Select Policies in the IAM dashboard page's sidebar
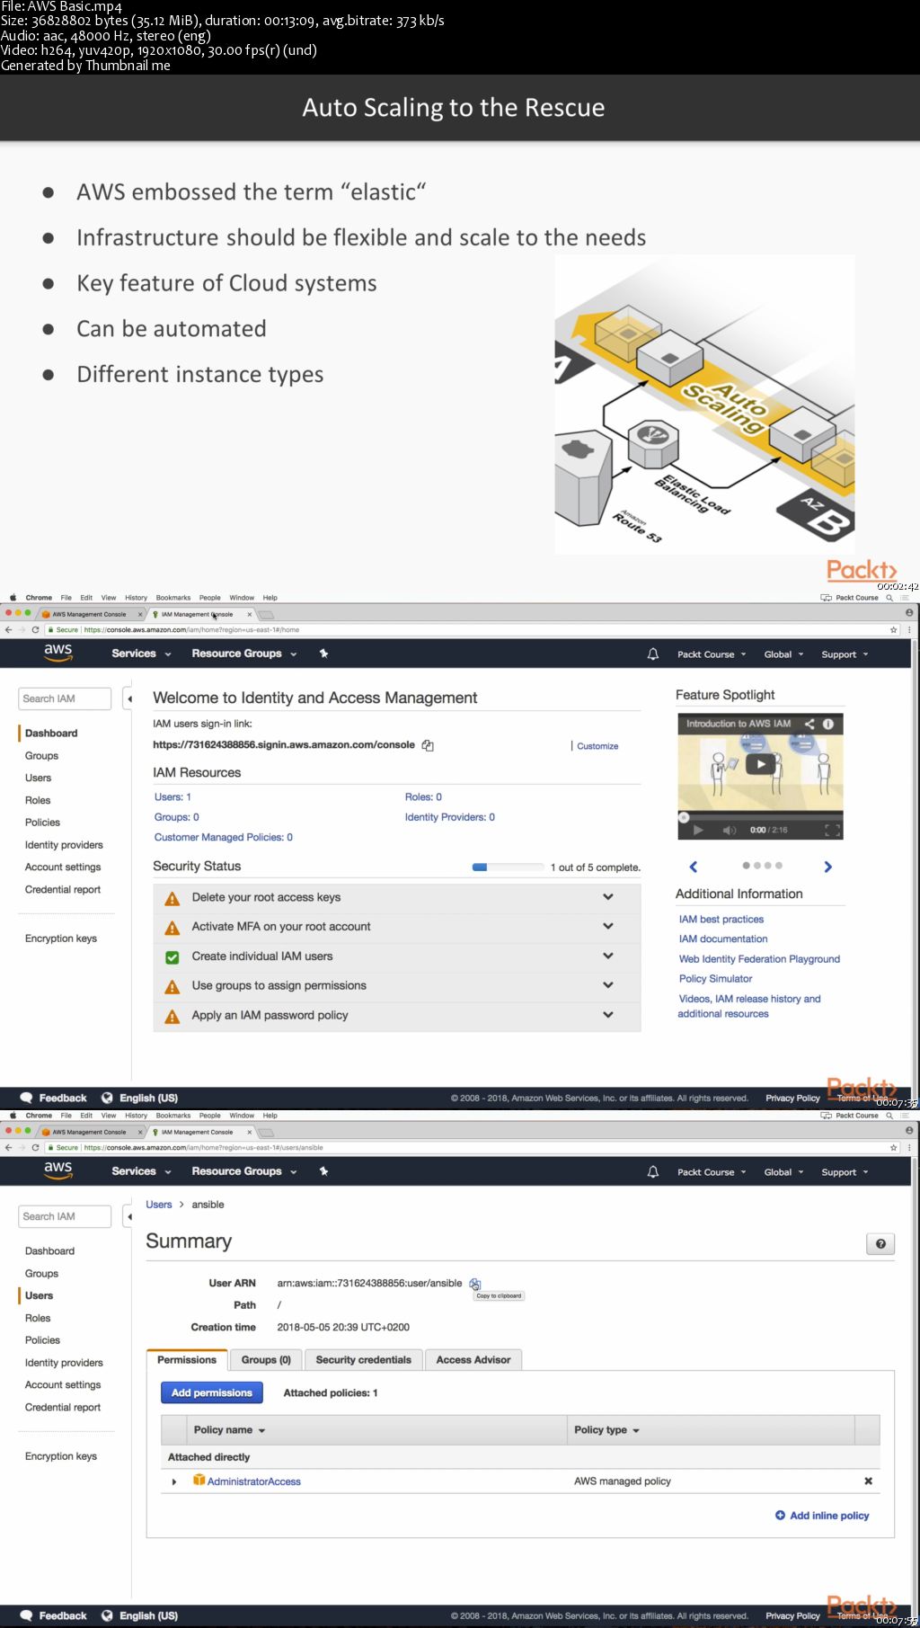Image resolution: width=920 pixels, height=1628 pixels. coord(42,823)
